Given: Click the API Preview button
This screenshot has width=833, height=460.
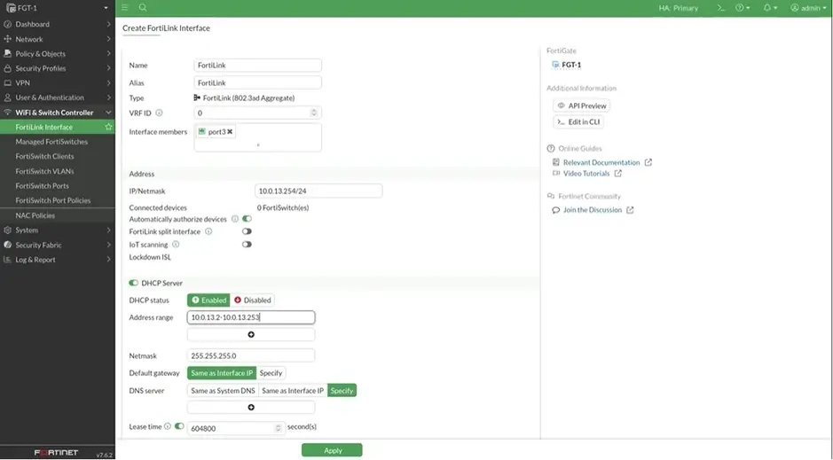Looking at the screenshot, I should [x=582, y=105].
